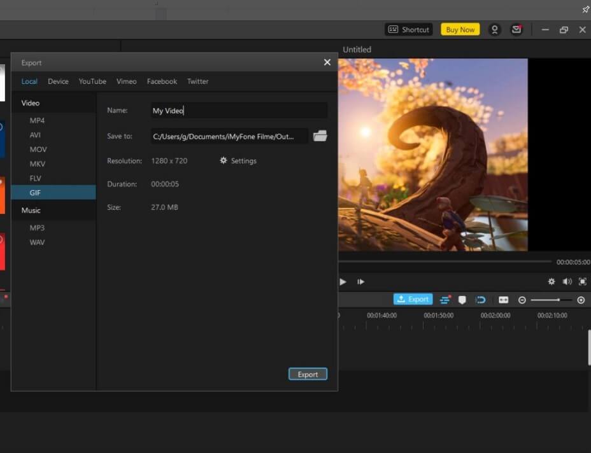
Task: Step to next frame in preview
Action: click(x=360, y=282)
